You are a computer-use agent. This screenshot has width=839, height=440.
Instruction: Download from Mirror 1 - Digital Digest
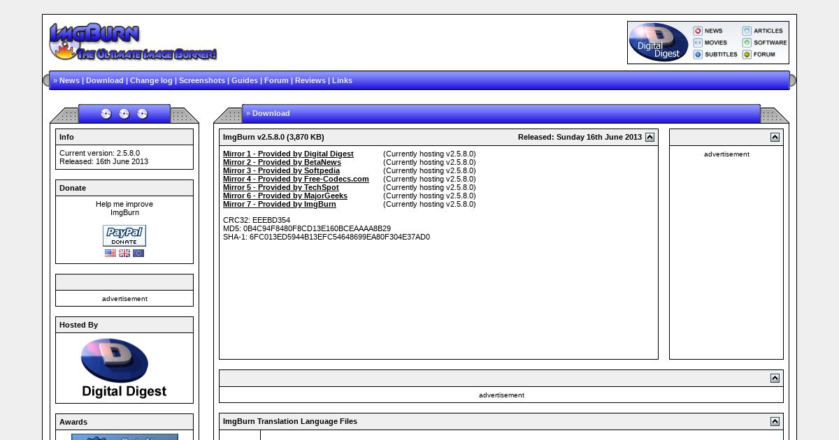click(288, 154)
